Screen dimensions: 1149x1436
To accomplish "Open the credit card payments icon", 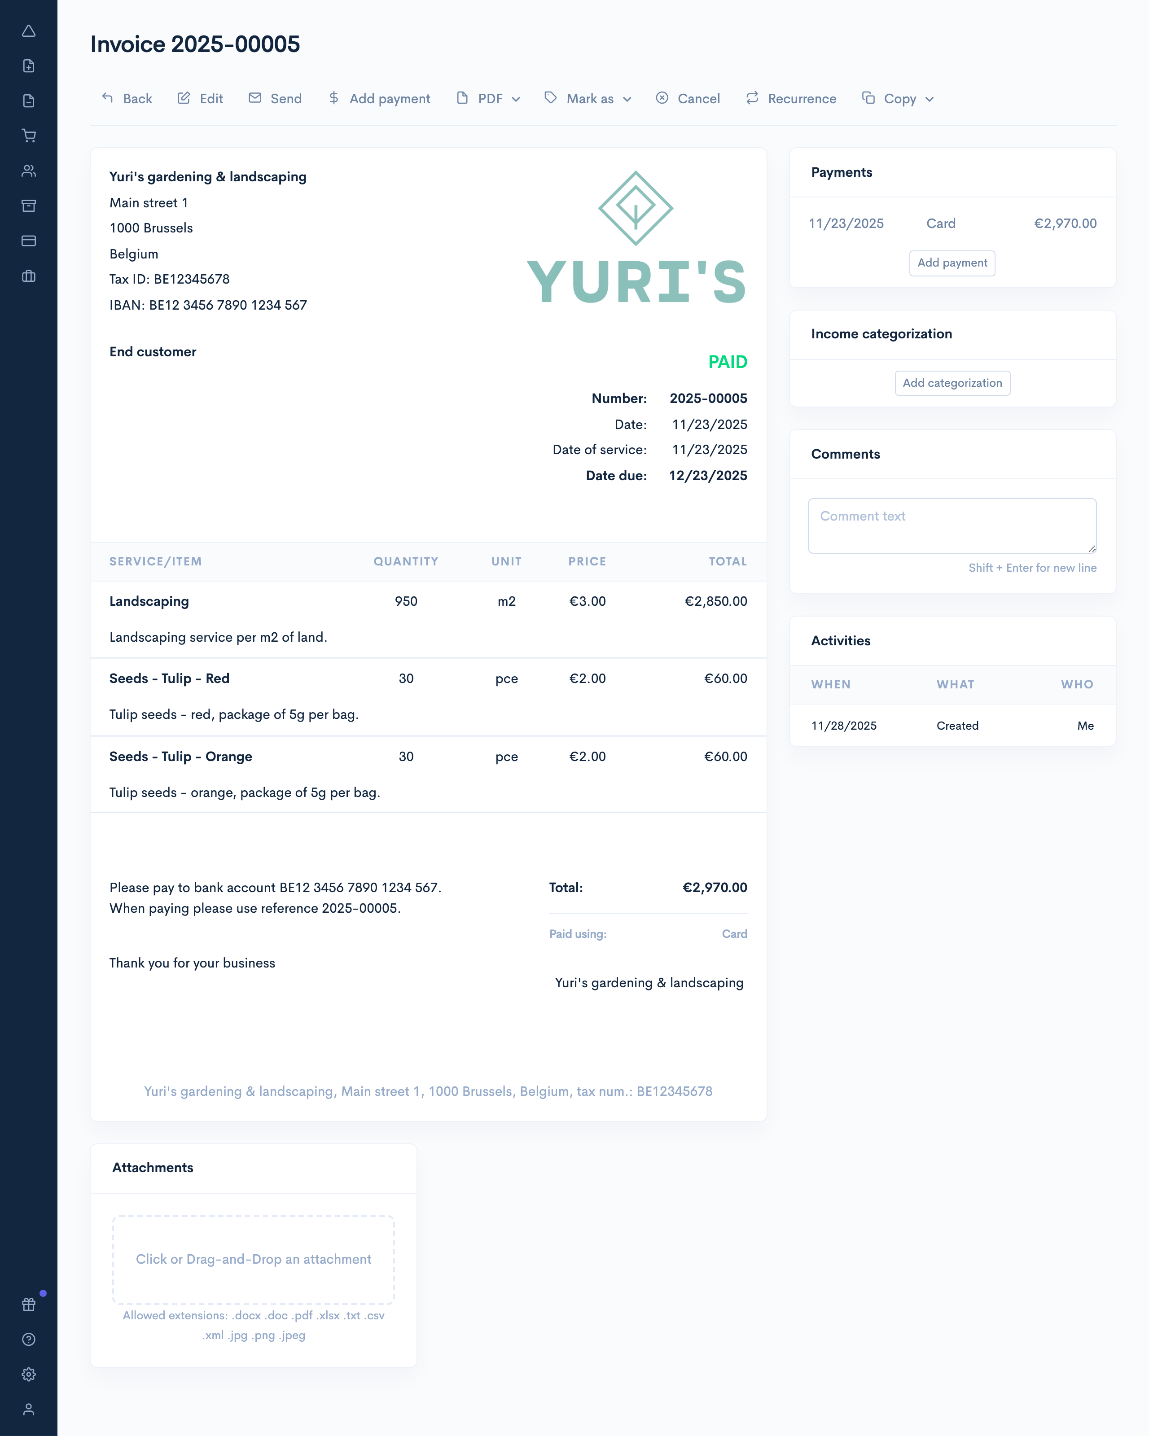I will click(29, 241).
